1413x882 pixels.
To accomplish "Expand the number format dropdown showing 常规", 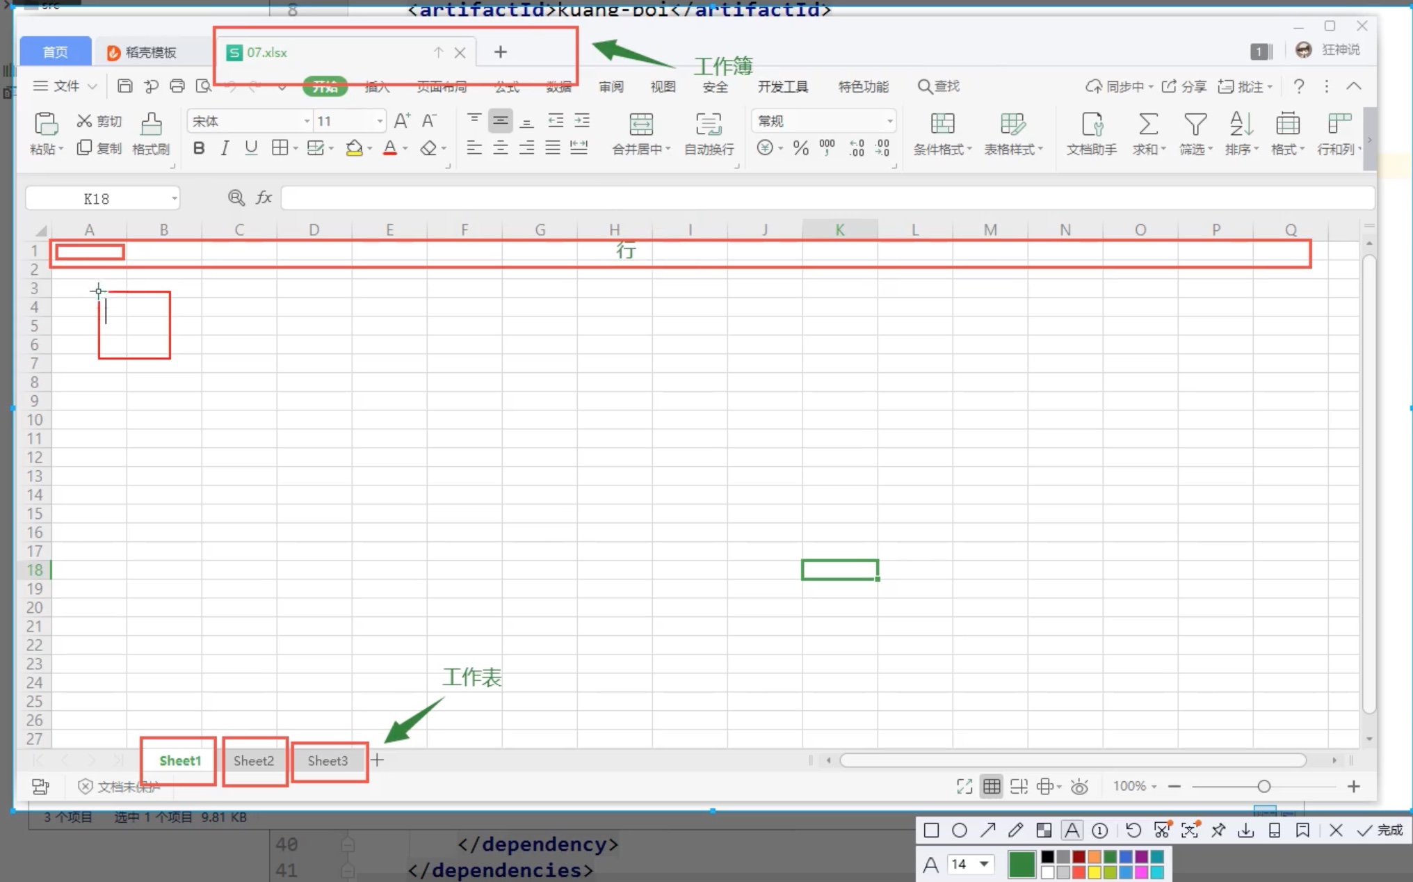I will [889, 122].
